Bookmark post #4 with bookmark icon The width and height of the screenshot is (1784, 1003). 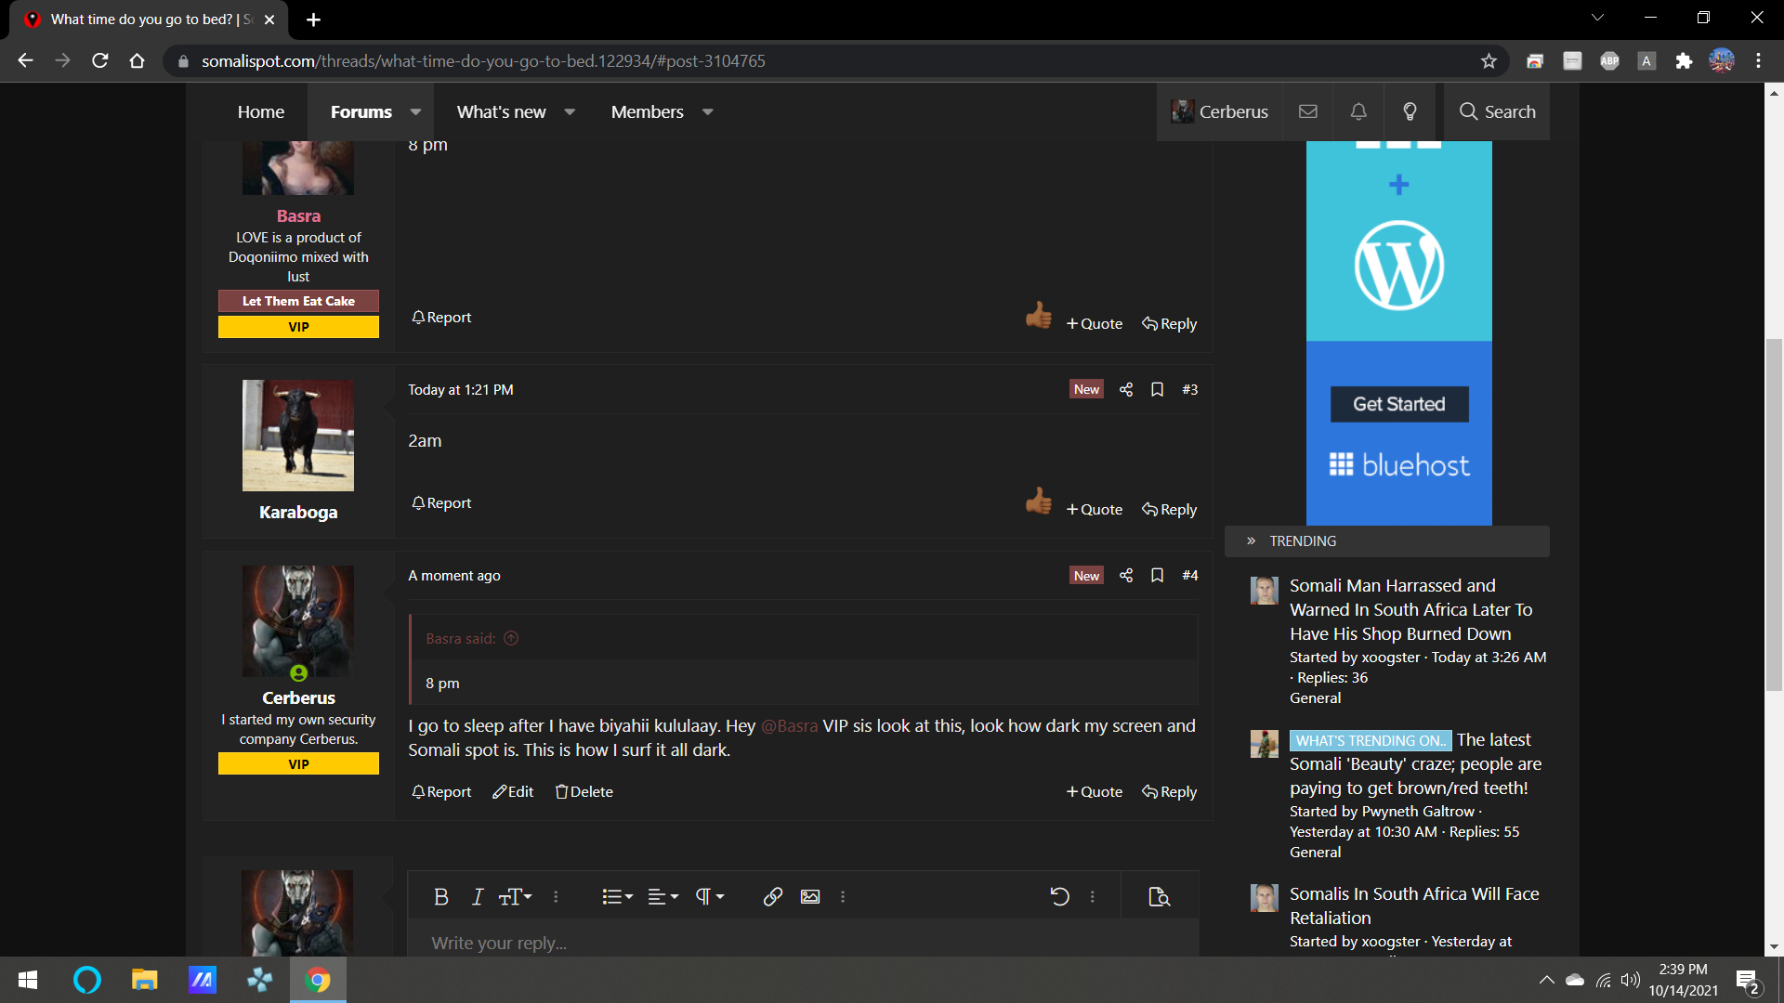pyautogui.click(x=1157, y=575)
